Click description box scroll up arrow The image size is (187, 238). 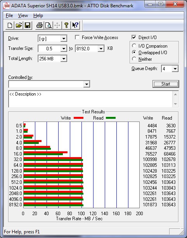pyautogui.click(x=175, y=95)
